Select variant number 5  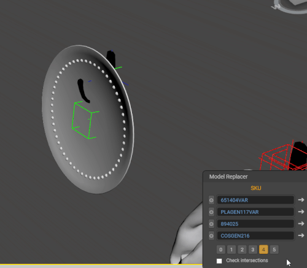click(x=274, y=250)
